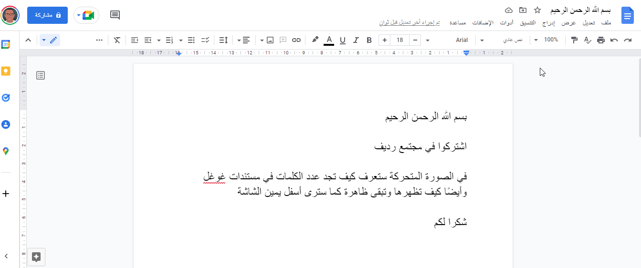This screenshot has width=641, height=268.
Task: Open comment history speech bubble icon
Action: tap(115, 15)
